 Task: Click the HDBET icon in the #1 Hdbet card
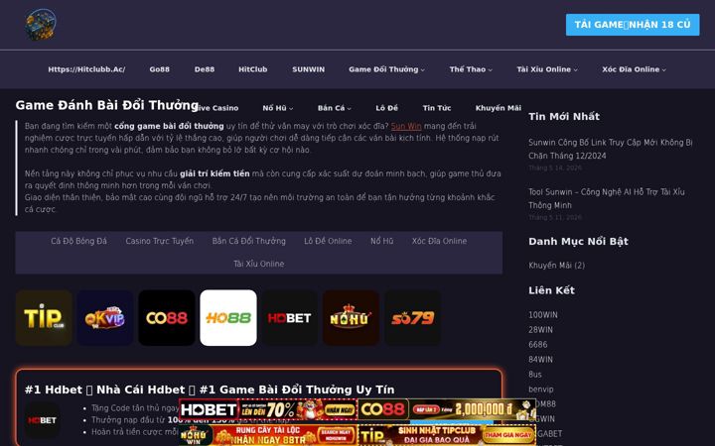coord(42,420)
